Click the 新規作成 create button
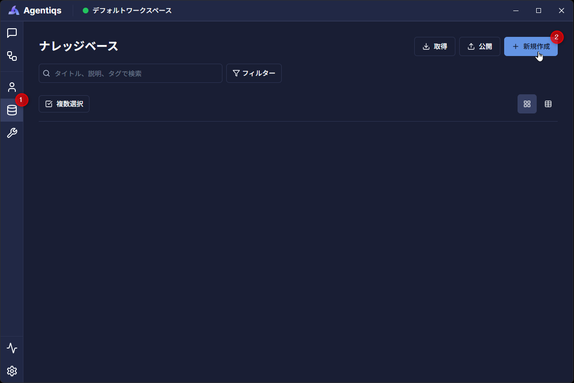 [x=530, y=46]
